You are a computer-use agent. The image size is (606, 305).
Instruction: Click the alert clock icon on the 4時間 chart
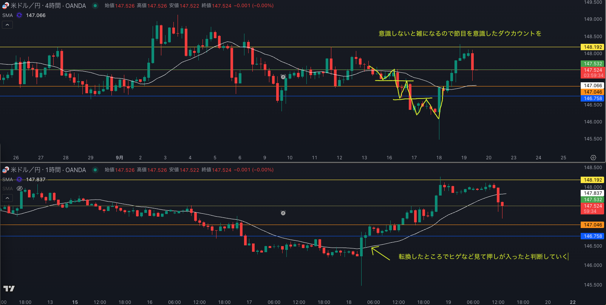click(283, 77)
